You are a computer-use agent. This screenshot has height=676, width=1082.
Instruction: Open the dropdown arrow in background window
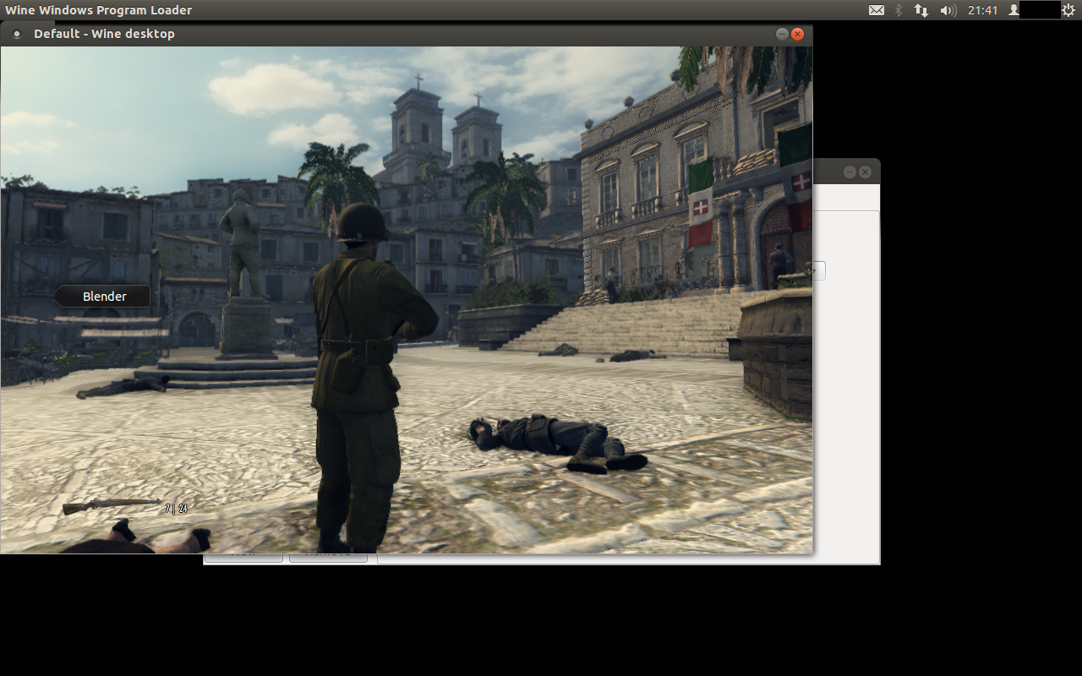[818, 270]
